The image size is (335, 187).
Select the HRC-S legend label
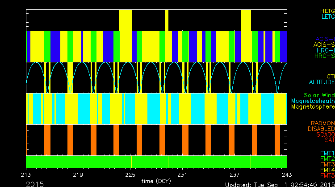pyautogui.click(x=324, y=56)
